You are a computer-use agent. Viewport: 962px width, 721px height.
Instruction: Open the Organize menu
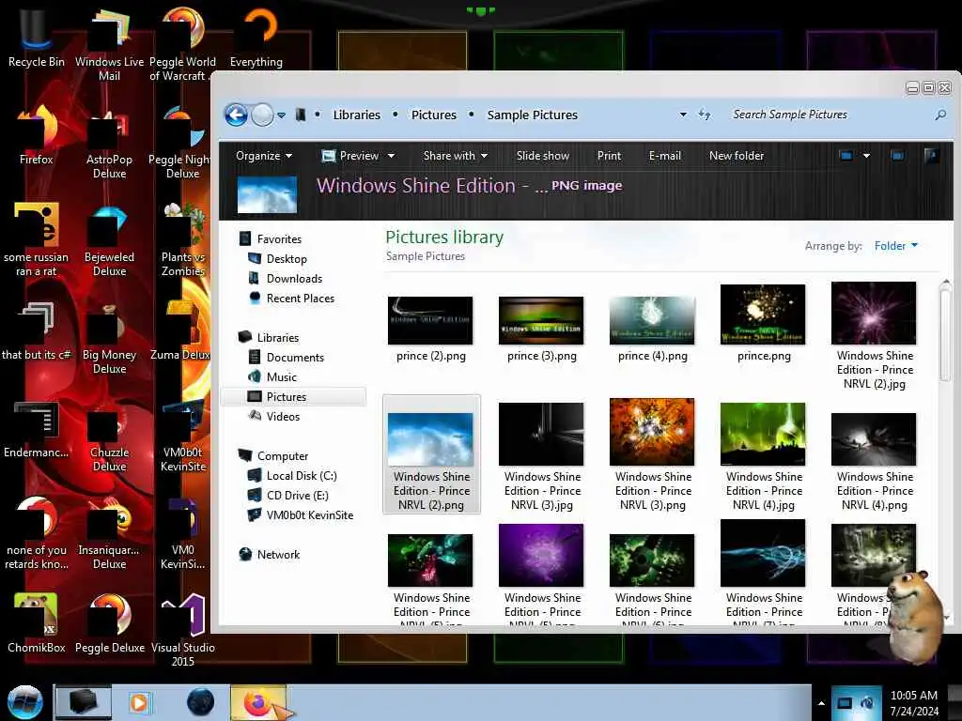(264, 156)
